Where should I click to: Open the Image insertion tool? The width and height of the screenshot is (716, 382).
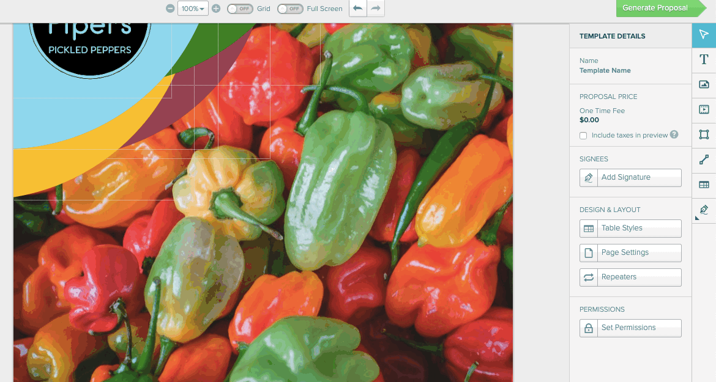point(703,85)
